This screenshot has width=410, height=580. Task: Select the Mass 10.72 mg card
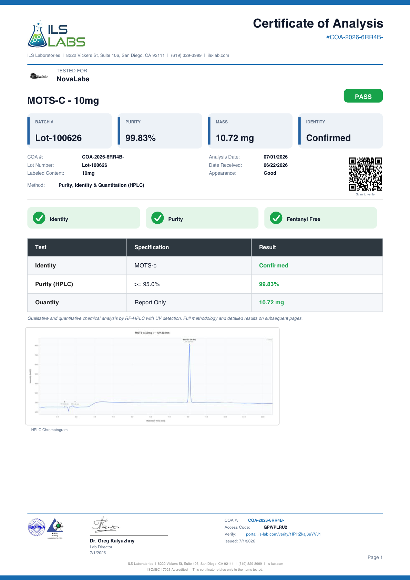250,131
